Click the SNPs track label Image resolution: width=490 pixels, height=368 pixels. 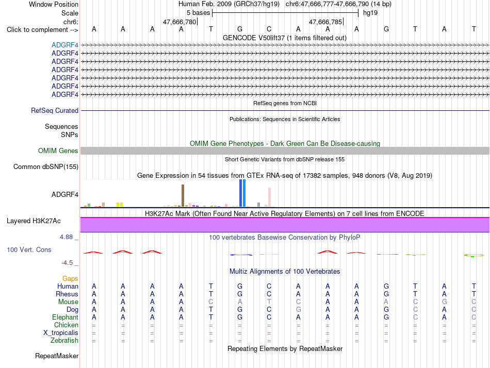point(70,135)
